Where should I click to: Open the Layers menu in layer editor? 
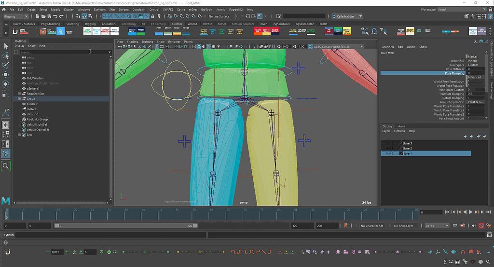coord(386,131)
